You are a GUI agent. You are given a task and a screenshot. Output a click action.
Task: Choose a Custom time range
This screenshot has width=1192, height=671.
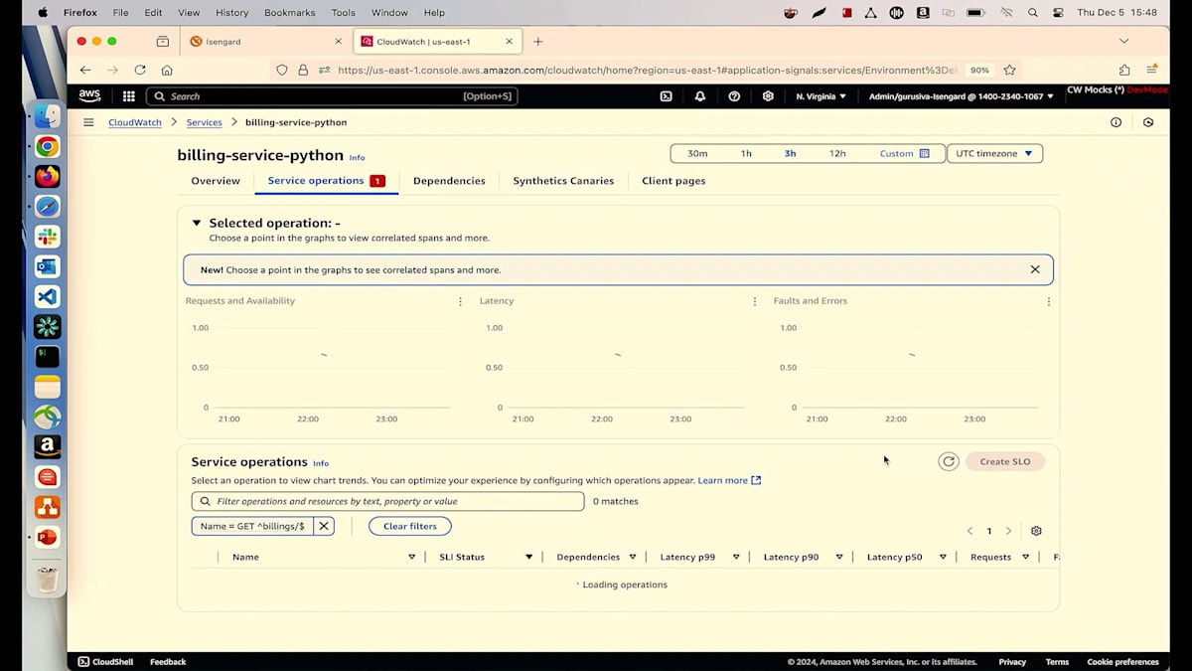click(904, 154)
